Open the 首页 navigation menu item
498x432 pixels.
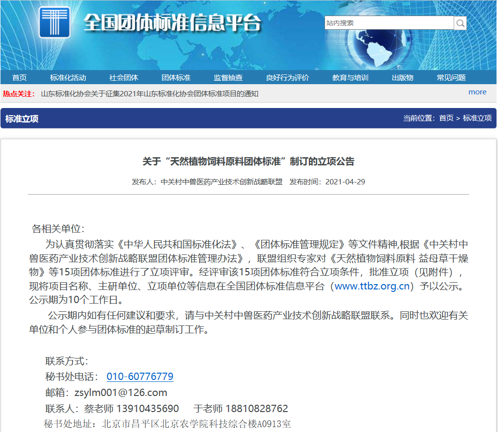(x=19, y=78)
